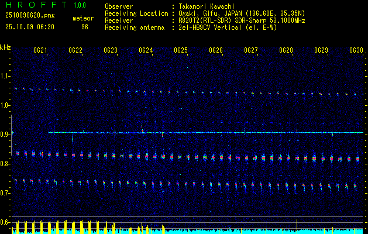Click the 1.0 frequency axis label
This screenshot has height=234, width=368.
[5, 105]
